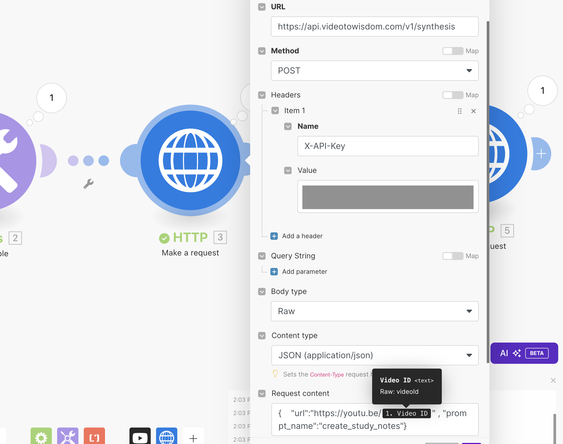Click the Add parameter plus icon
Screen dimensions: 563x444
[274, 272]
